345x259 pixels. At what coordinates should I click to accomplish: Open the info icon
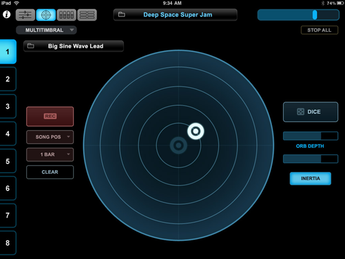point(6,15)
